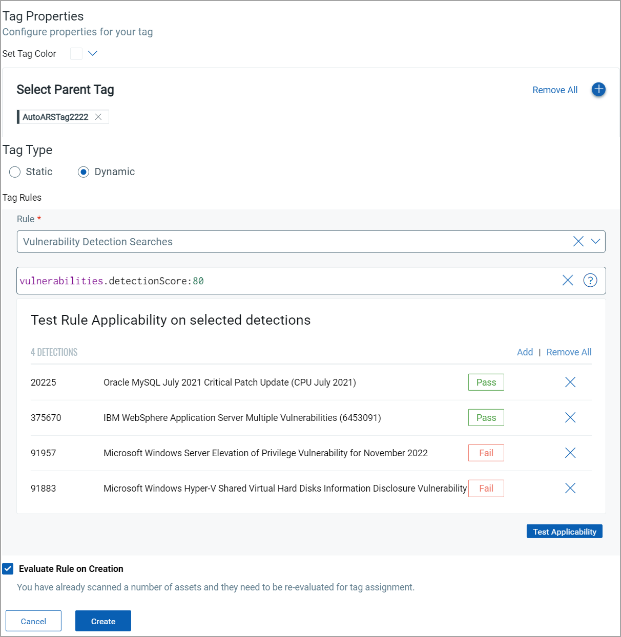Image resolution: width=621 pixels, height=637 pixels.
Task: Remove detection 375670 IBM WebSphere row
Action: [570, 418]
